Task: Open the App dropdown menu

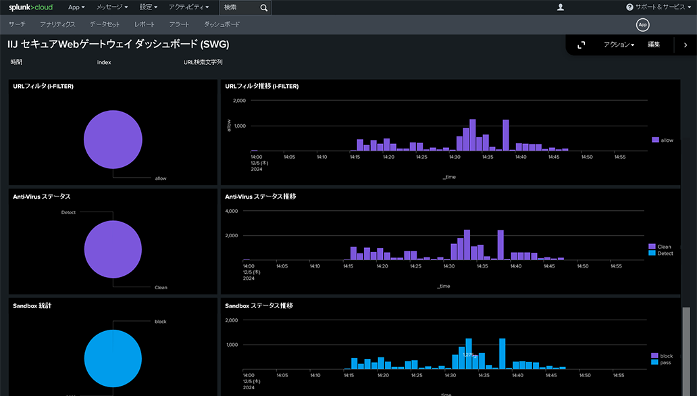Action: coord(76,7)
